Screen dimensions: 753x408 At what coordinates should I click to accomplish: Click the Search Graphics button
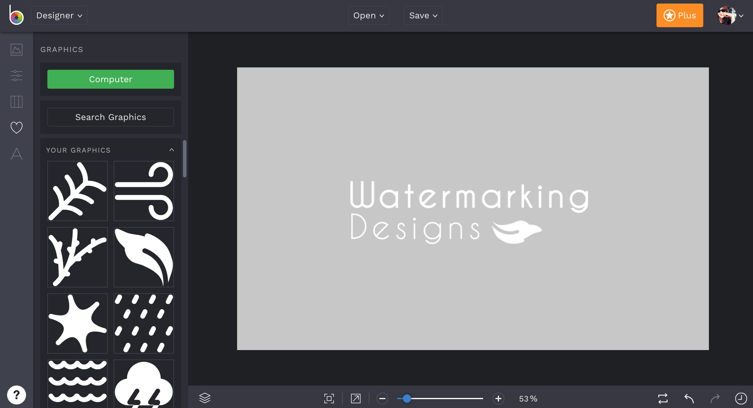pyautogui.click(x=111, y=117)
